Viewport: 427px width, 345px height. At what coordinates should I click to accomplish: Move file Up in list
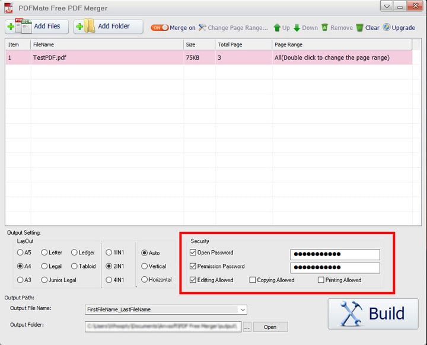tap(282, 28)
